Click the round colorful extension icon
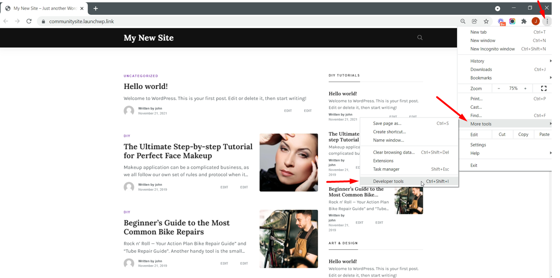 point(512,21)
